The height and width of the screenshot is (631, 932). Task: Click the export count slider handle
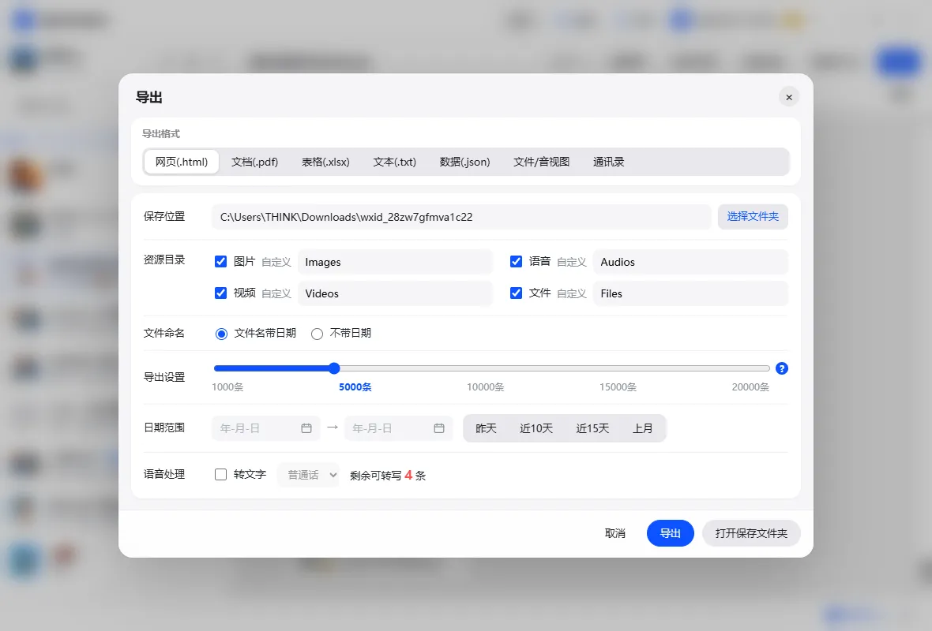pyautogui.click(x=334, y=368)
